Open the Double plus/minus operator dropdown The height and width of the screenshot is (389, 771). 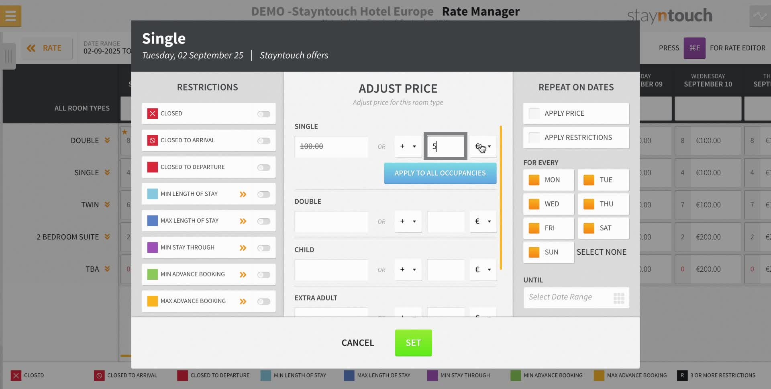click(408, 221)
